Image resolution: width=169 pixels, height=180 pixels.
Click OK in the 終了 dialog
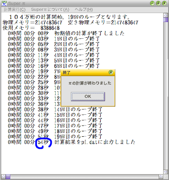pyautogui.click(x=88, y=96)
